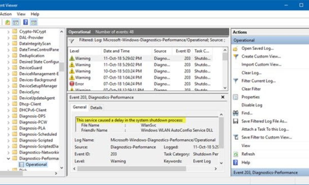The image size is (309, 185).
Task: Click Import Custom View... action
Action: point(261,64)
